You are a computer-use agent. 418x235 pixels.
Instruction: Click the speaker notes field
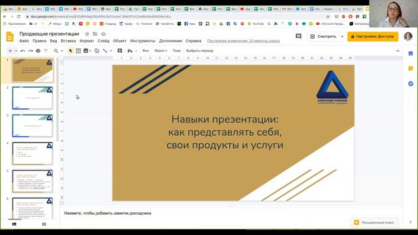[x=231, y=213]
